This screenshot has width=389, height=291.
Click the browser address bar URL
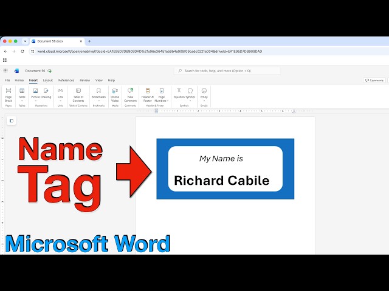[x=150, y=52]
